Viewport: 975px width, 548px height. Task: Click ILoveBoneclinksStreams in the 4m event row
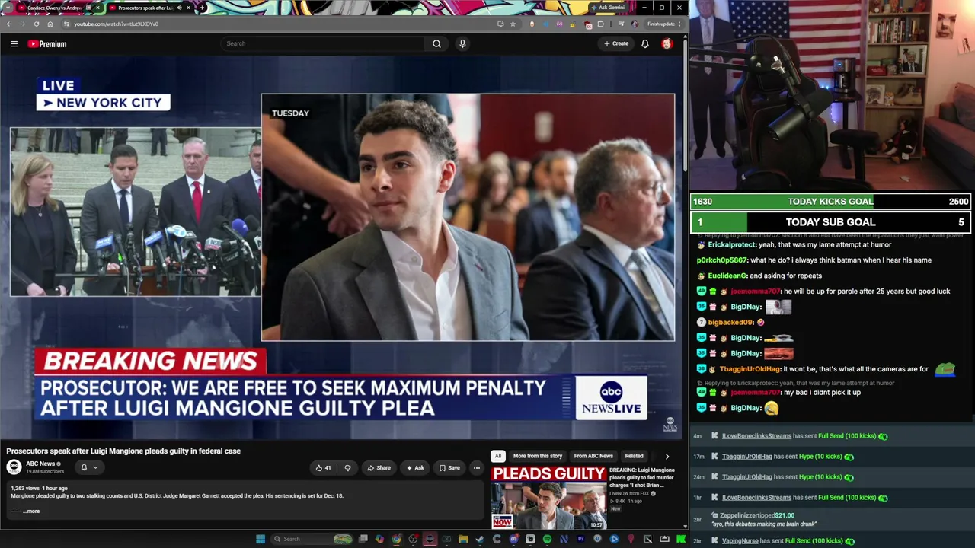coord(756,436)
